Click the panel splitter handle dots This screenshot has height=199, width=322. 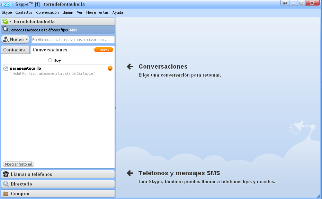click(116, 109)
